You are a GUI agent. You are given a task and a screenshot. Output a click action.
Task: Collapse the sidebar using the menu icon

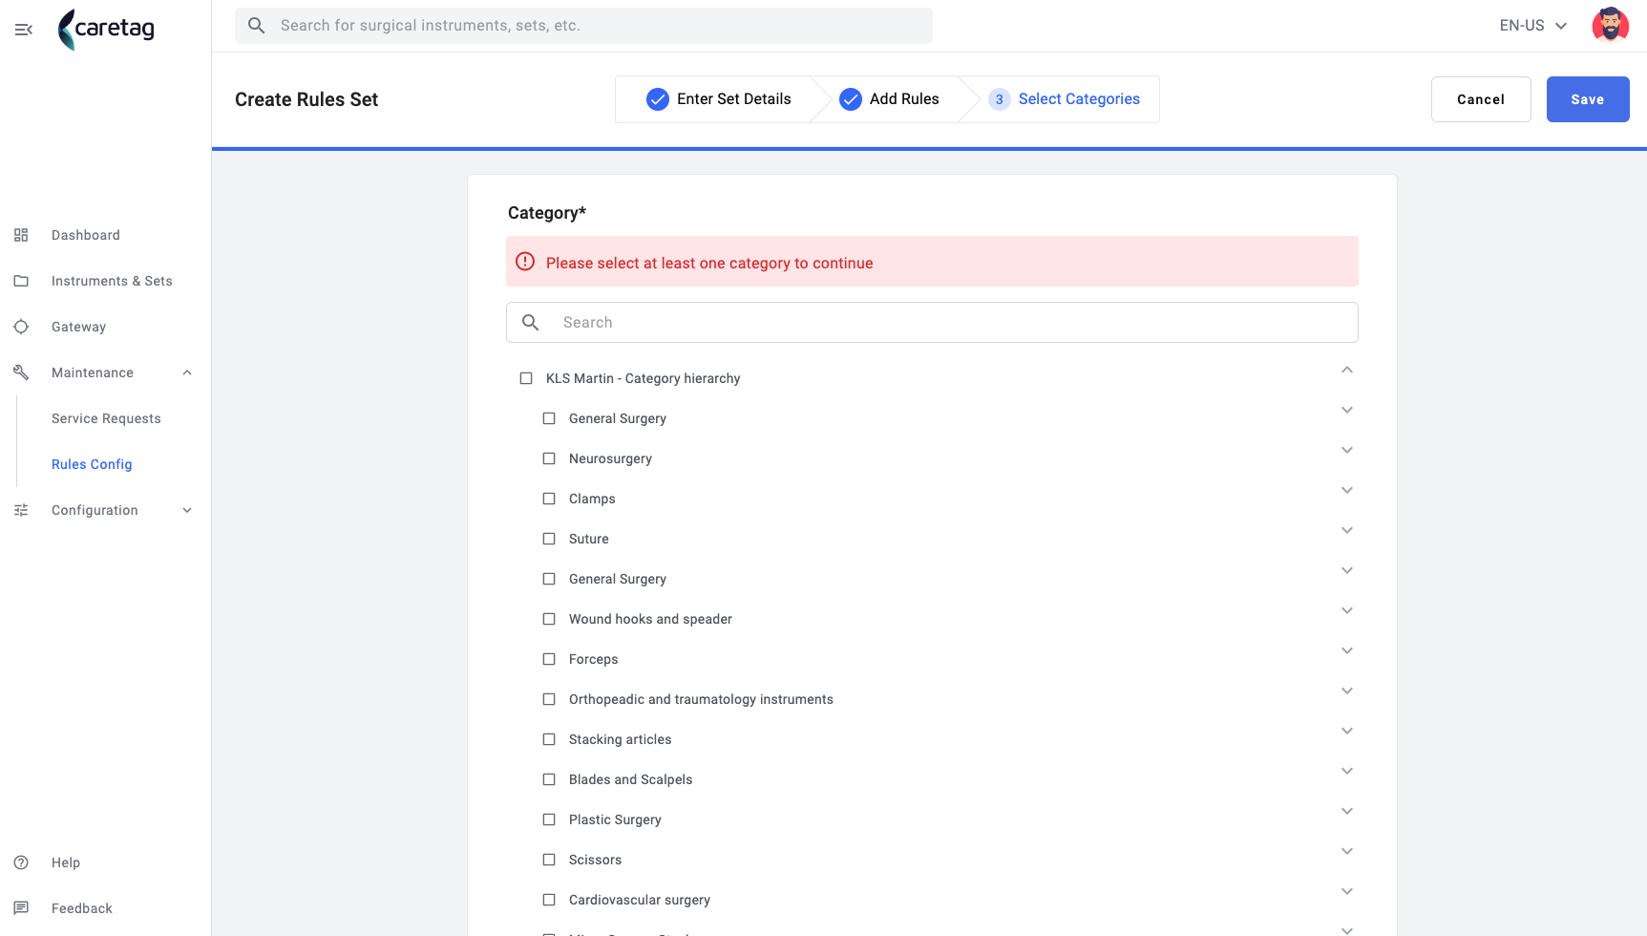(24, 30)
